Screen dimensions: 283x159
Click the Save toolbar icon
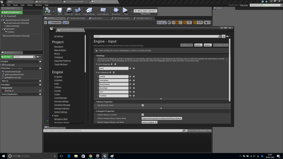coord(59,11)
